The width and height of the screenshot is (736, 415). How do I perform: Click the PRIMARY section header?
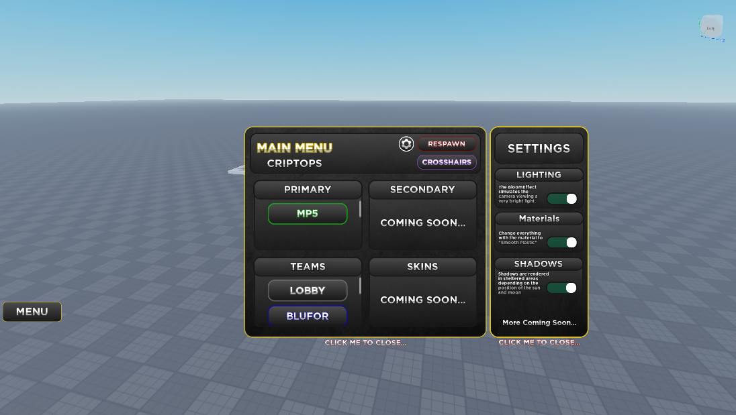click(308, 189)
